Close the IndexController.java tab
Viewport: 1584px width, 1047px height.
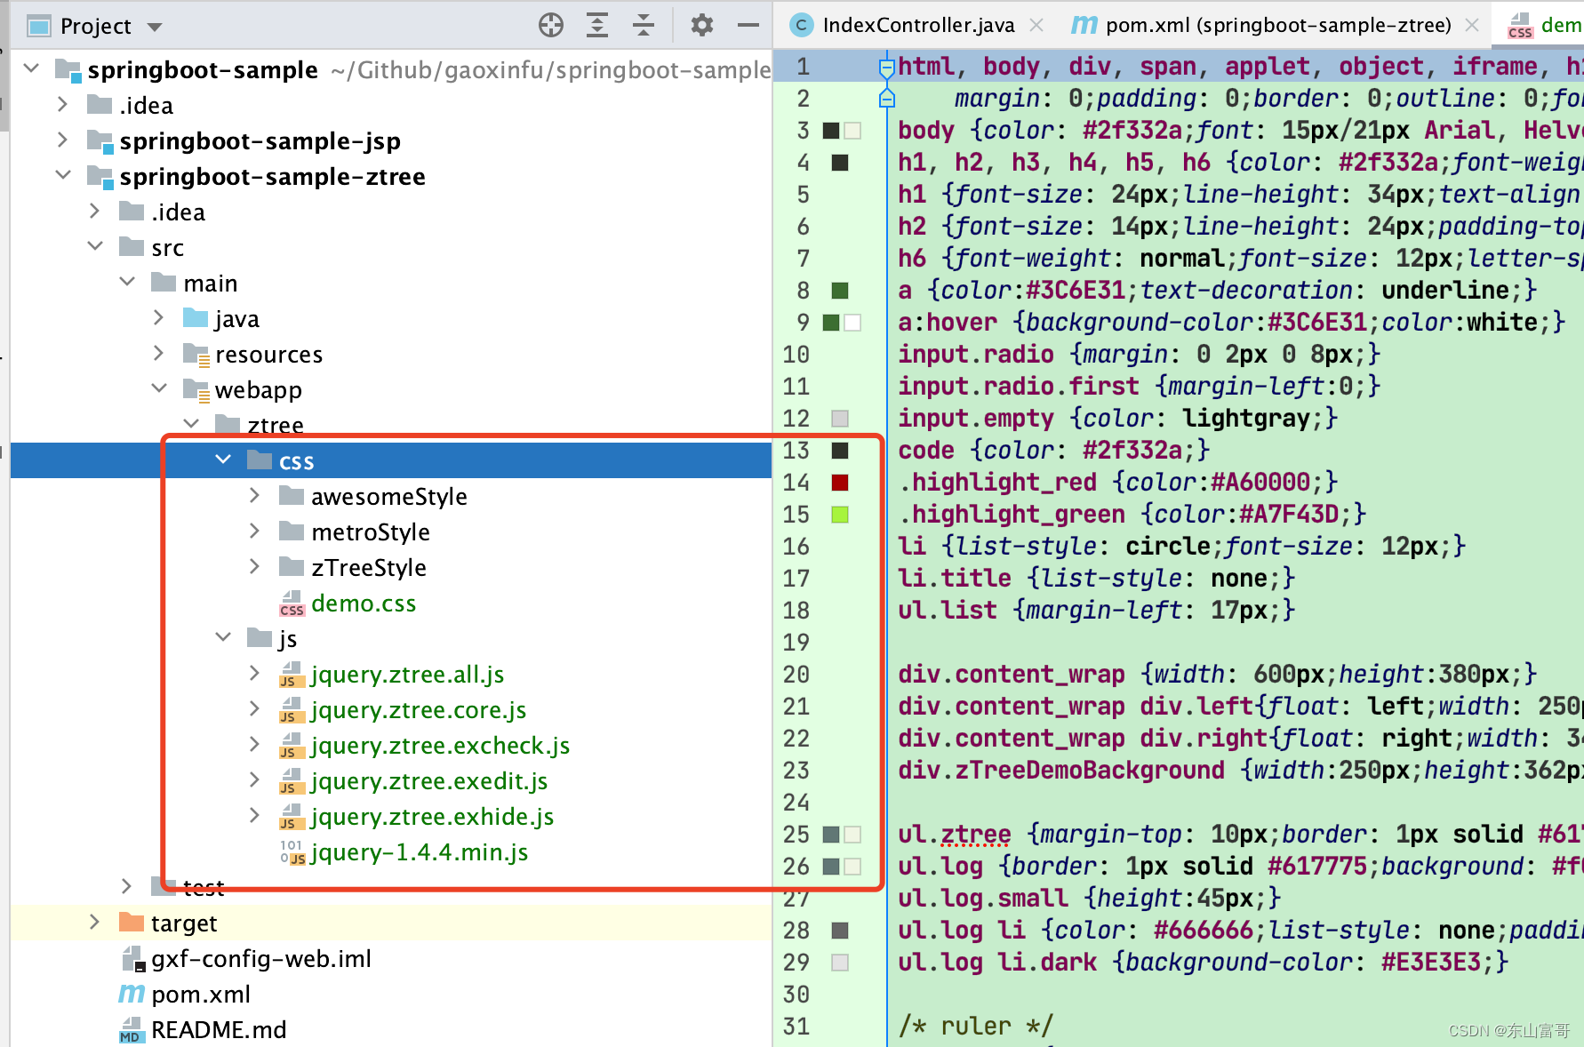1036,26
